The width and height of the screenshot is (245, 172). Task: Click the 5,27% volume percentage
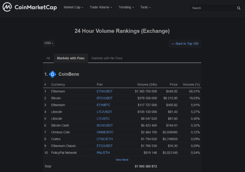(x=195, y=112)
